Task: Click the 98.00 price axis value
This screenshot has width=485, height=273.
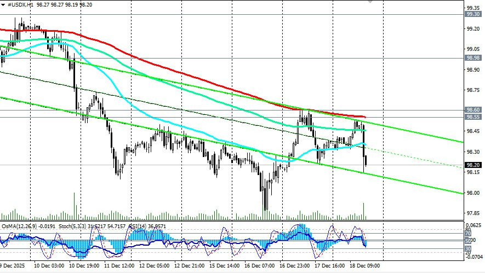Action: click(473, 193)
